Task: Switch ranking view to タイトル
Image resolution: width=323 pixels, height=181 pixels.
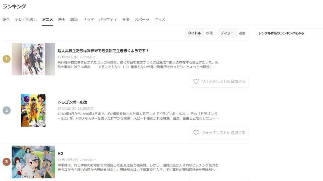Action: [x=194, y=33]
